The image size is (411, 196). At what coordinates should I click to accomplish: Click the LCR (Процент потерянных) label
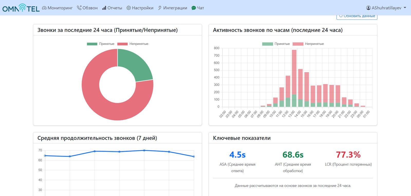(348, 164)
